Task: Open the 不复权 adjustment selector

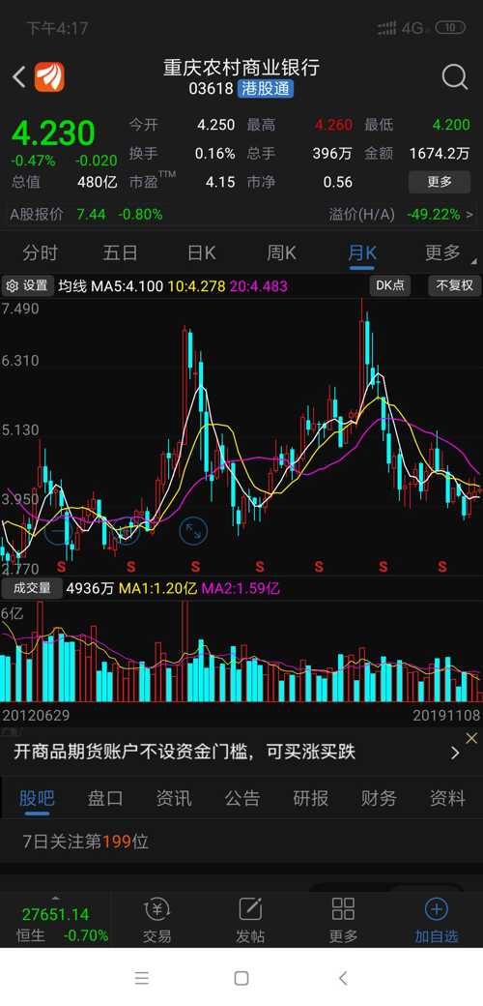Action: 454,285
